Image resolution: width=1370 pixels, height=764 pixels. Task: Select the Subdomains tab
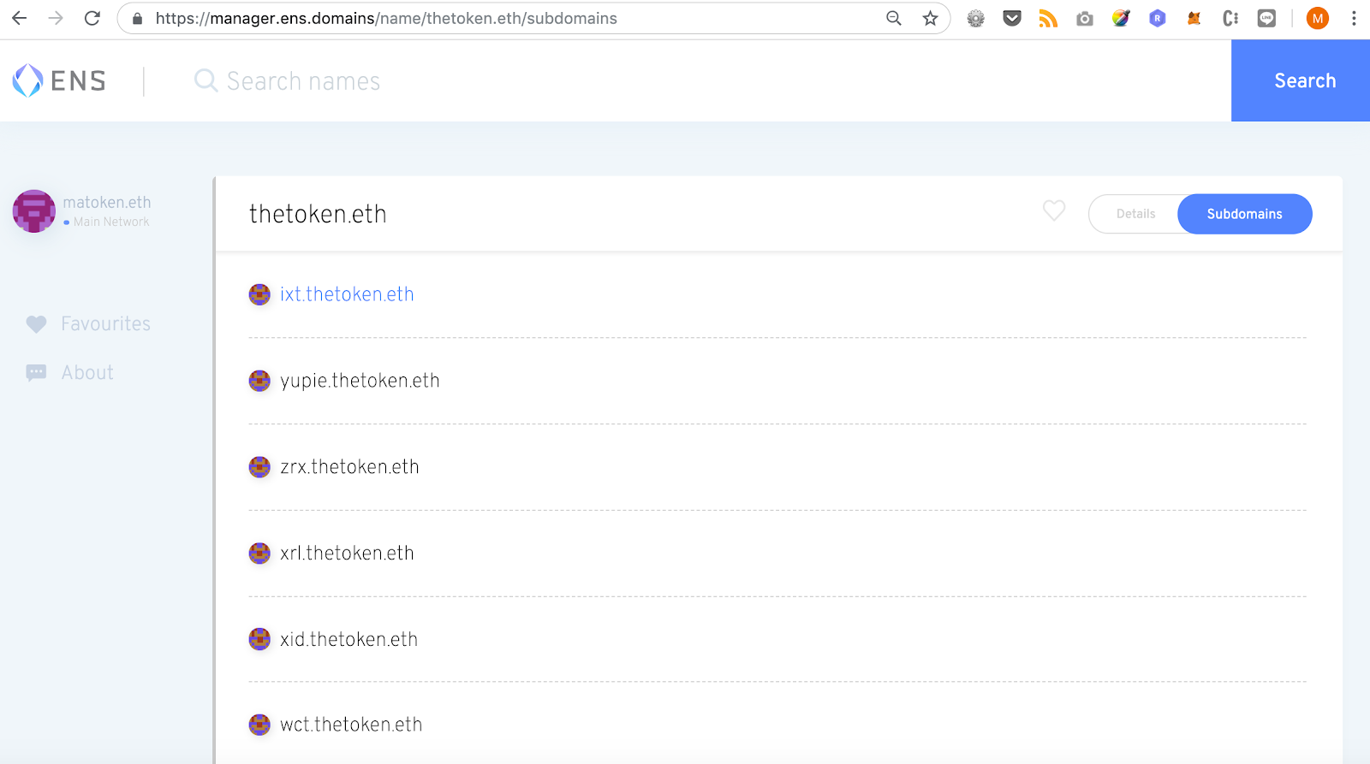tap(1244, 214)
